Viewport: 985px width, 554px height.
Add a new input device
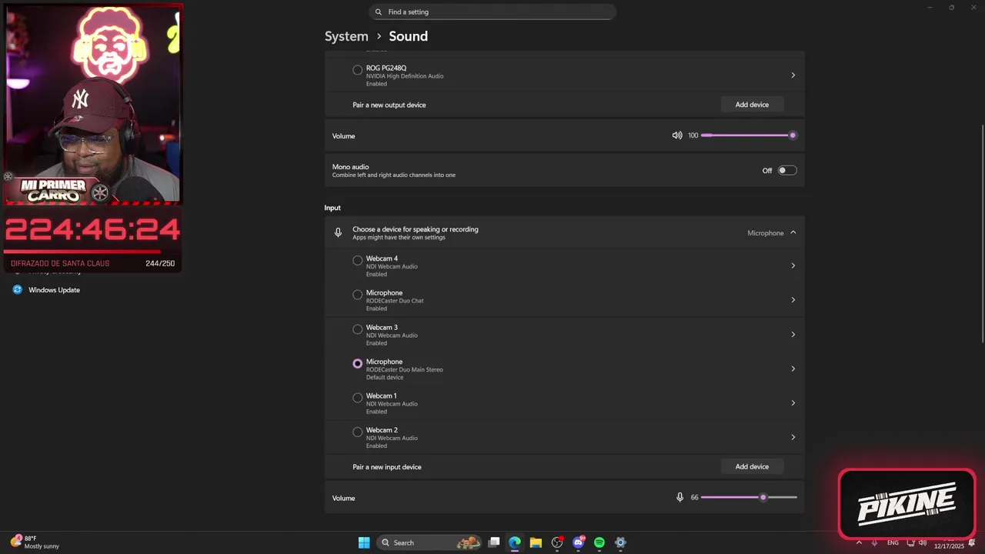pyautogui.click(x=752, y=466)
